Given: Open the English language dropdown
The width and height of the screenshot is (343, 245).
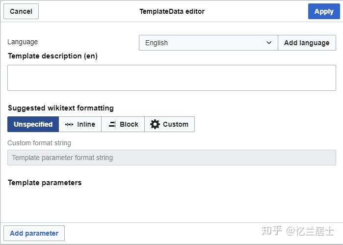Looking at the screenshot, I should [x=208, y=43].
